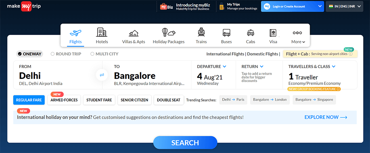Switch to the Trains tab label
The width and height of the screenshot is (370, 153).
[x=201, y=42]
